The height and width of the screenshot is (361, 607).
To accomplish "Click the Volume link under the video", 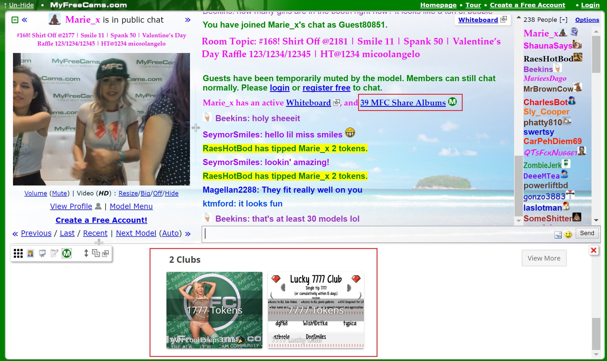I will (36, 193).
